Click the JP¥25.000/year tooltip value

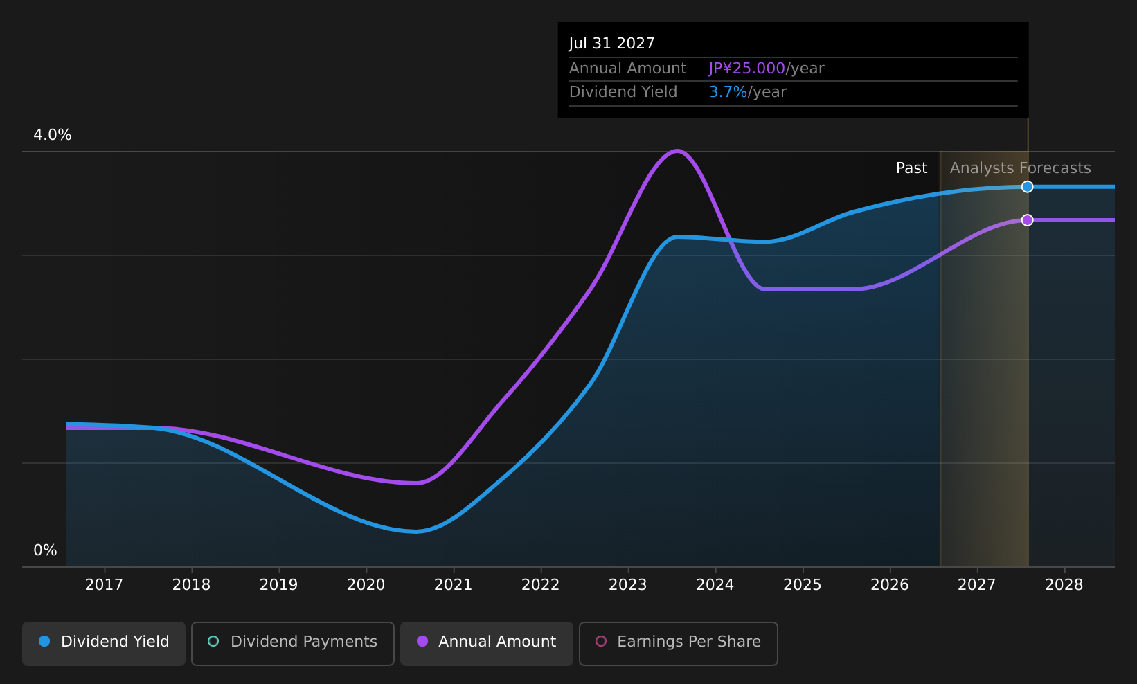(x=766, y=69)
